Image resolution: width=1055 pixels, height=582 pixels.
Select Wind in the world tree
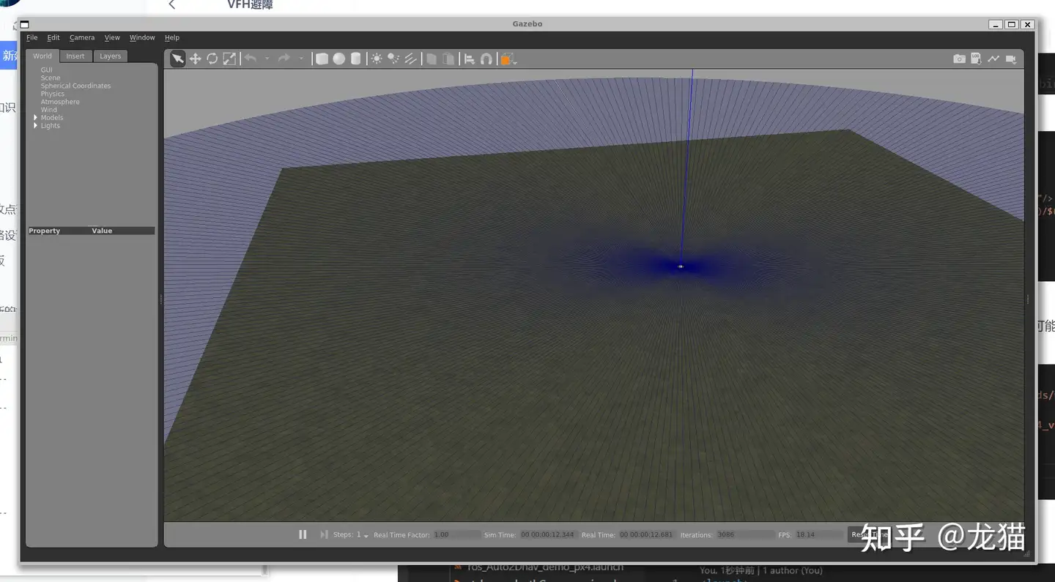click(x=48, y=110)
